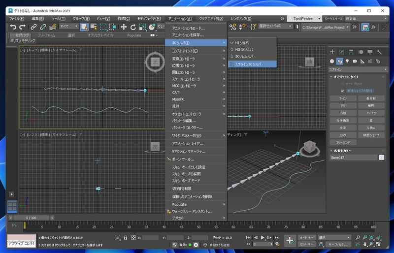Select the Select and Link tool

(33, 27)
